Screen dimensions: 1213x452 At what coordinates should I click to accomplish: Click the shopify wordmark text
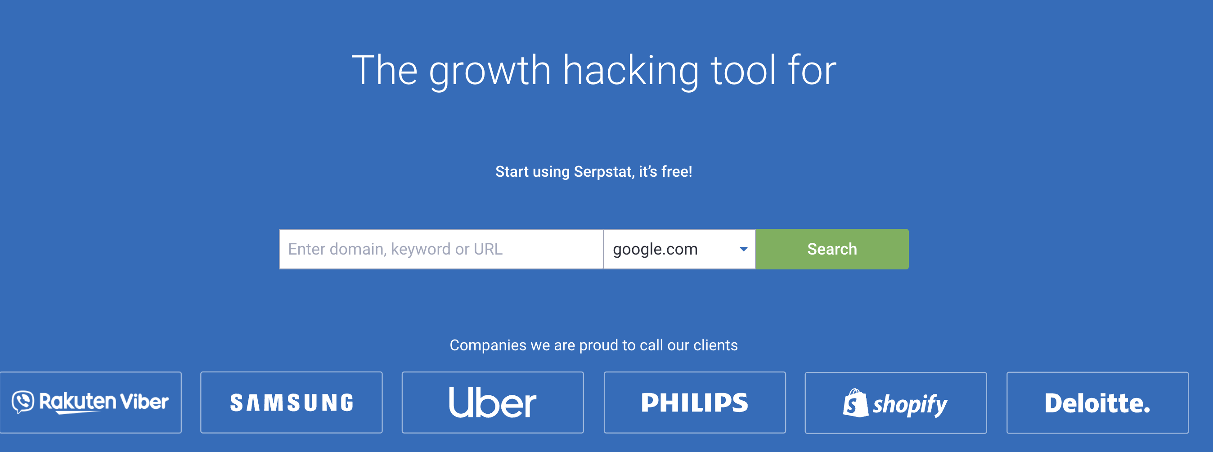tap(910, 404)
